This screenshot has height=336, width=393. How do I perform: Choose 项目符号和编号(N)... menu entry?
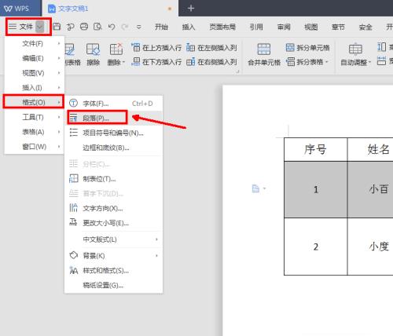pyautogui.click(x=113, y=133)
